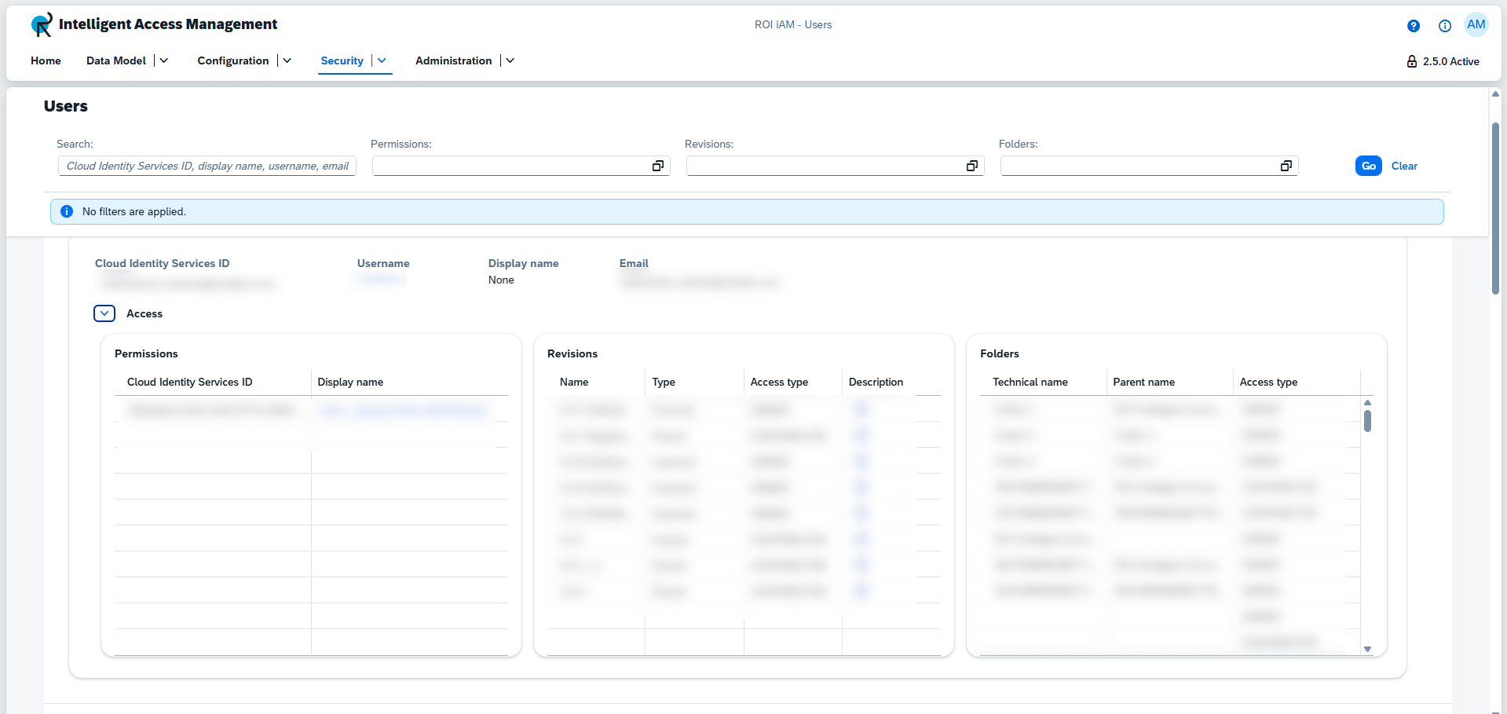Open value help for Revisions filter
The height and width of the screenshot is (714, 1507).
pyautogui.click(x=972, y=166)
